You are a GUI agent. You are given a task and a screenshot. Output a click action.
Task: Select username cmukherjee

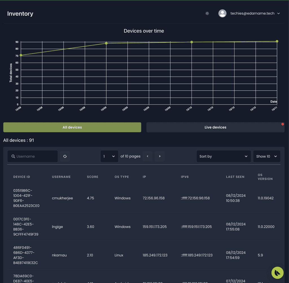[62, 198]
